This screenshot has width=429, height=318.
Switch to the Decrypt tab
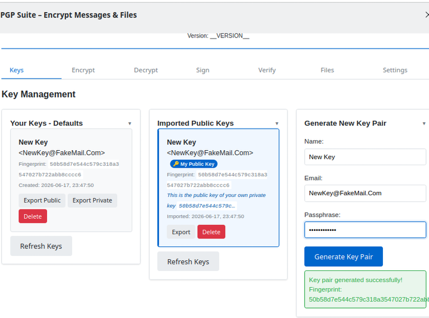[x=146, y=70]
